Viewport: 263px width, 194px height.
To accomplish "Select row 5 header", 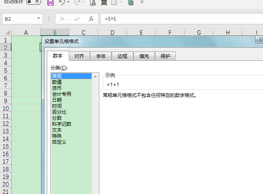I will pos(6,70).
